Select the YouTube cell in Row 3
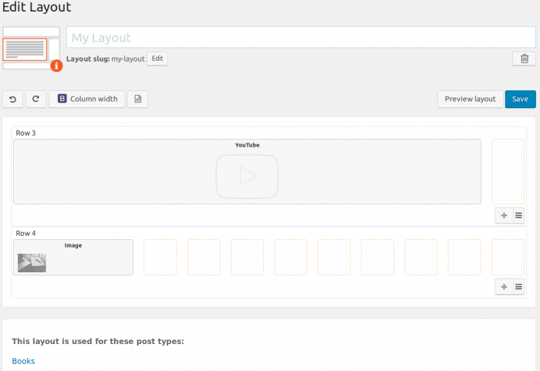Viewport: 540px width, 371px height. (x=248, y=171)
